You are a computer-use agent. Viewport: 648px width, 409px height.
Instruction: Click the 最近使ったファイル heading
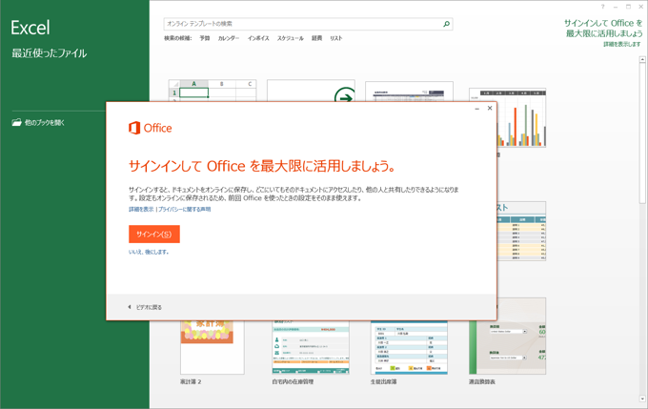pyautogui.click(x=50, y=53)
